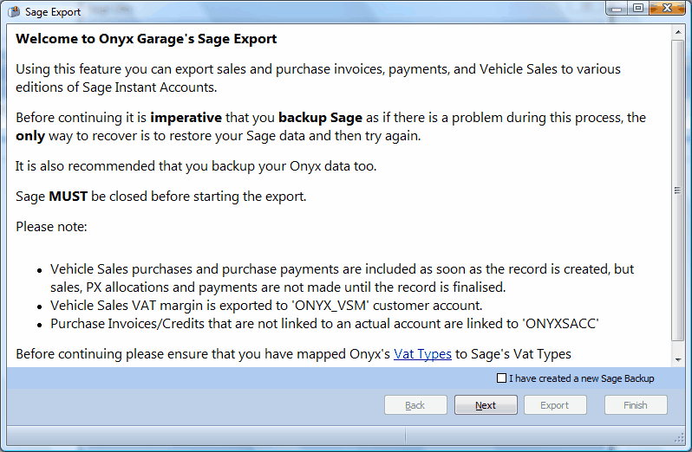
Task: Close the Sage Export window
Action: [x=668, y=9]
